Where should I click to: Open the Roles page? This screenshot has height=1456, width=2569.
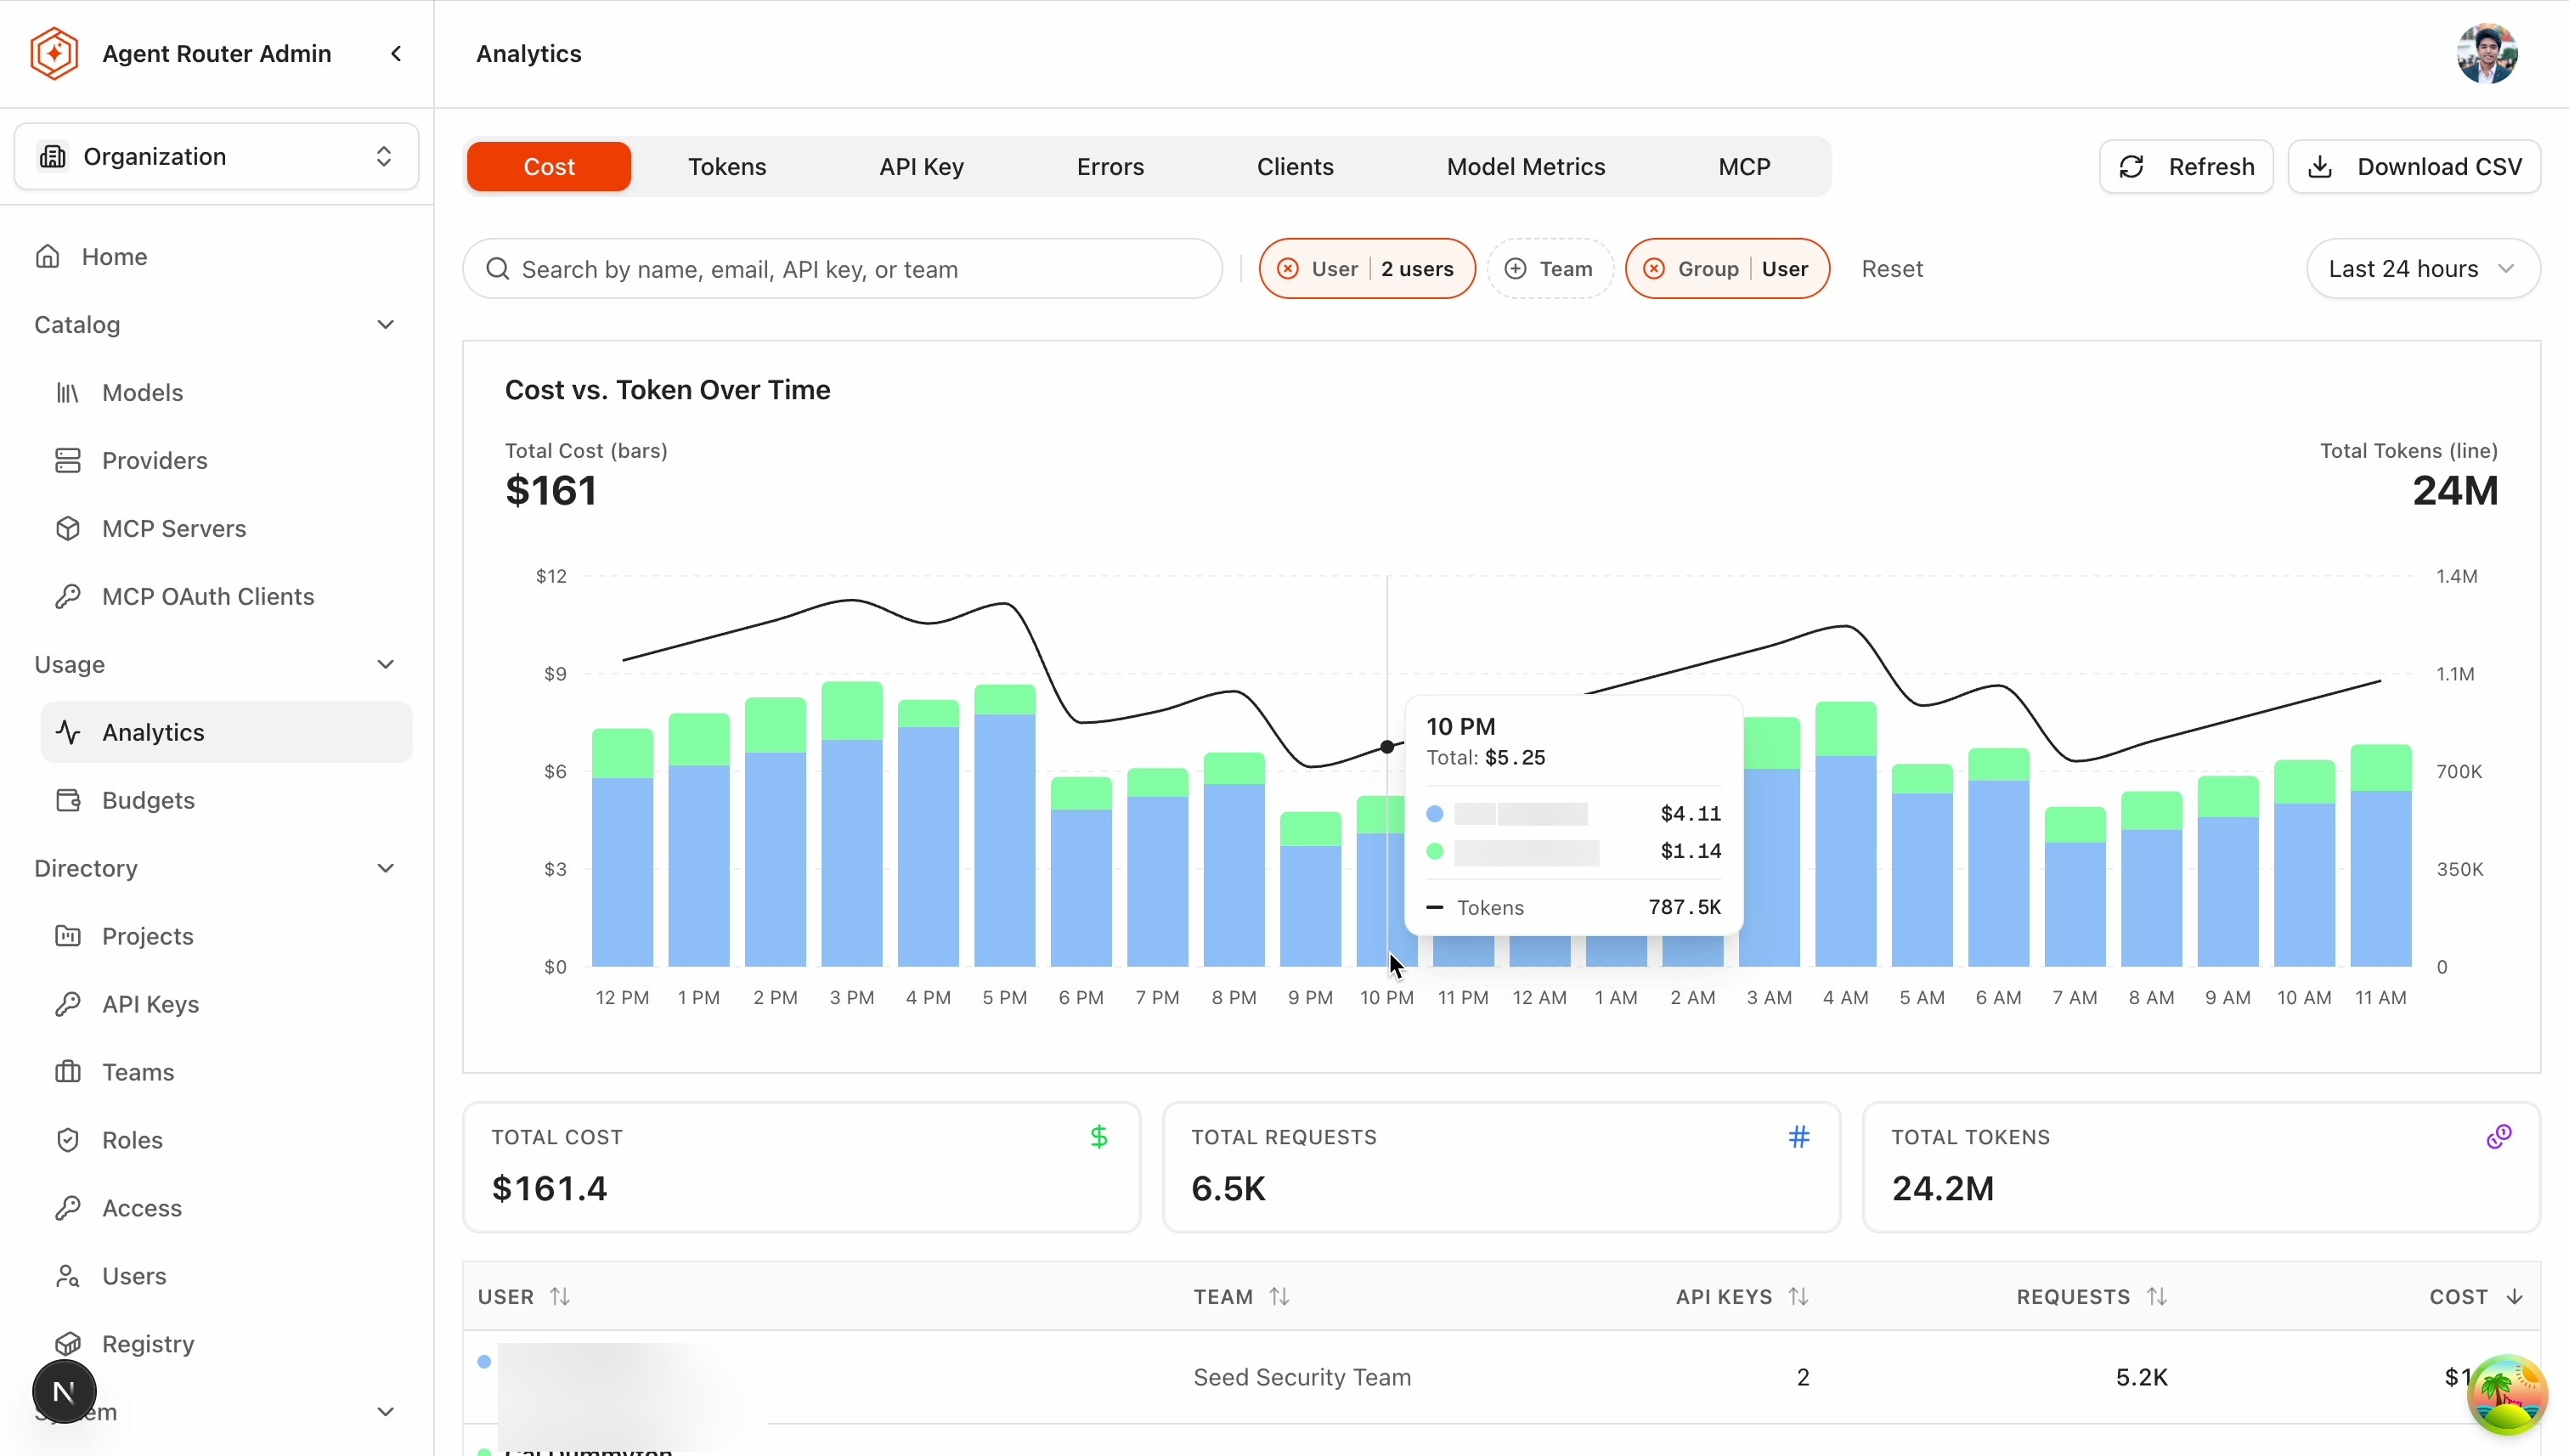coord(226,1141)
